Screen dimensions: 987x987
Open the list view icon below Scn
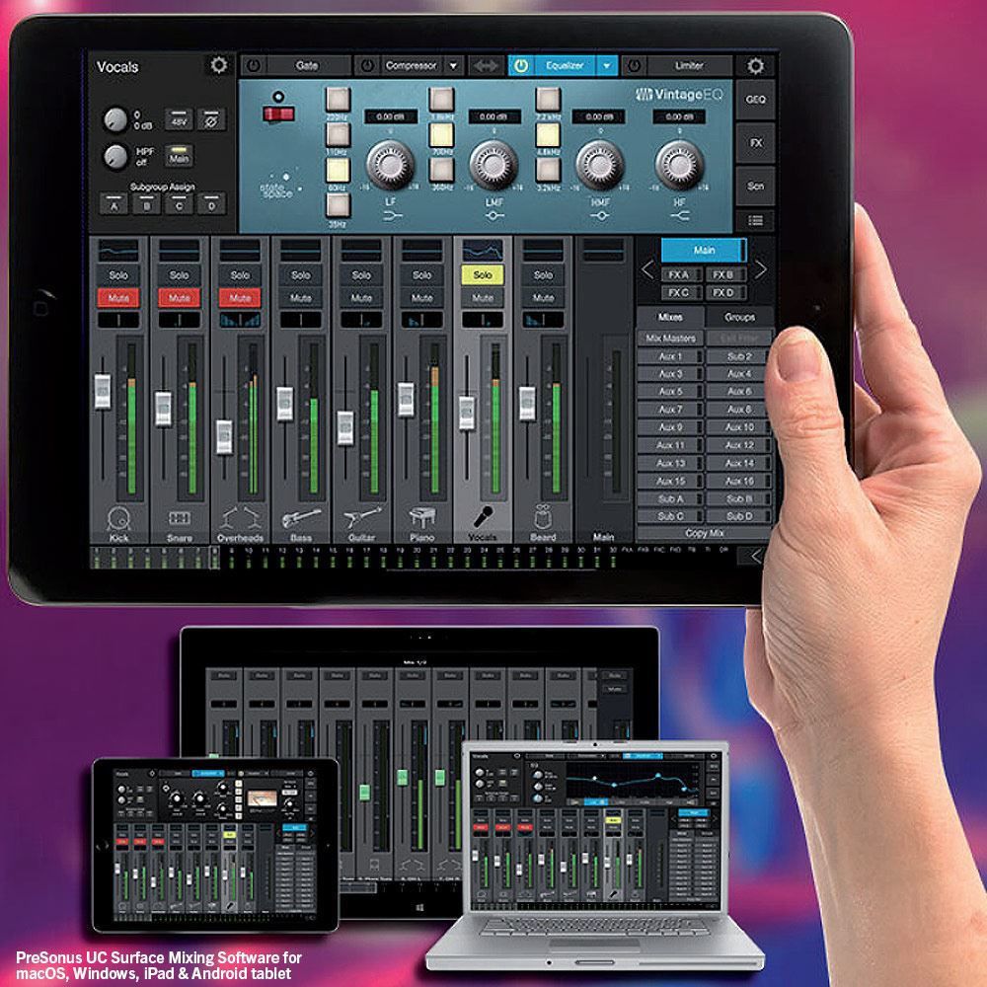755,220
